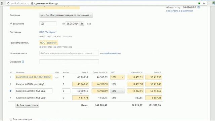Click row two VAT sum 8 452,90
The width and height of the screenshot is (215, 121).
135,84
